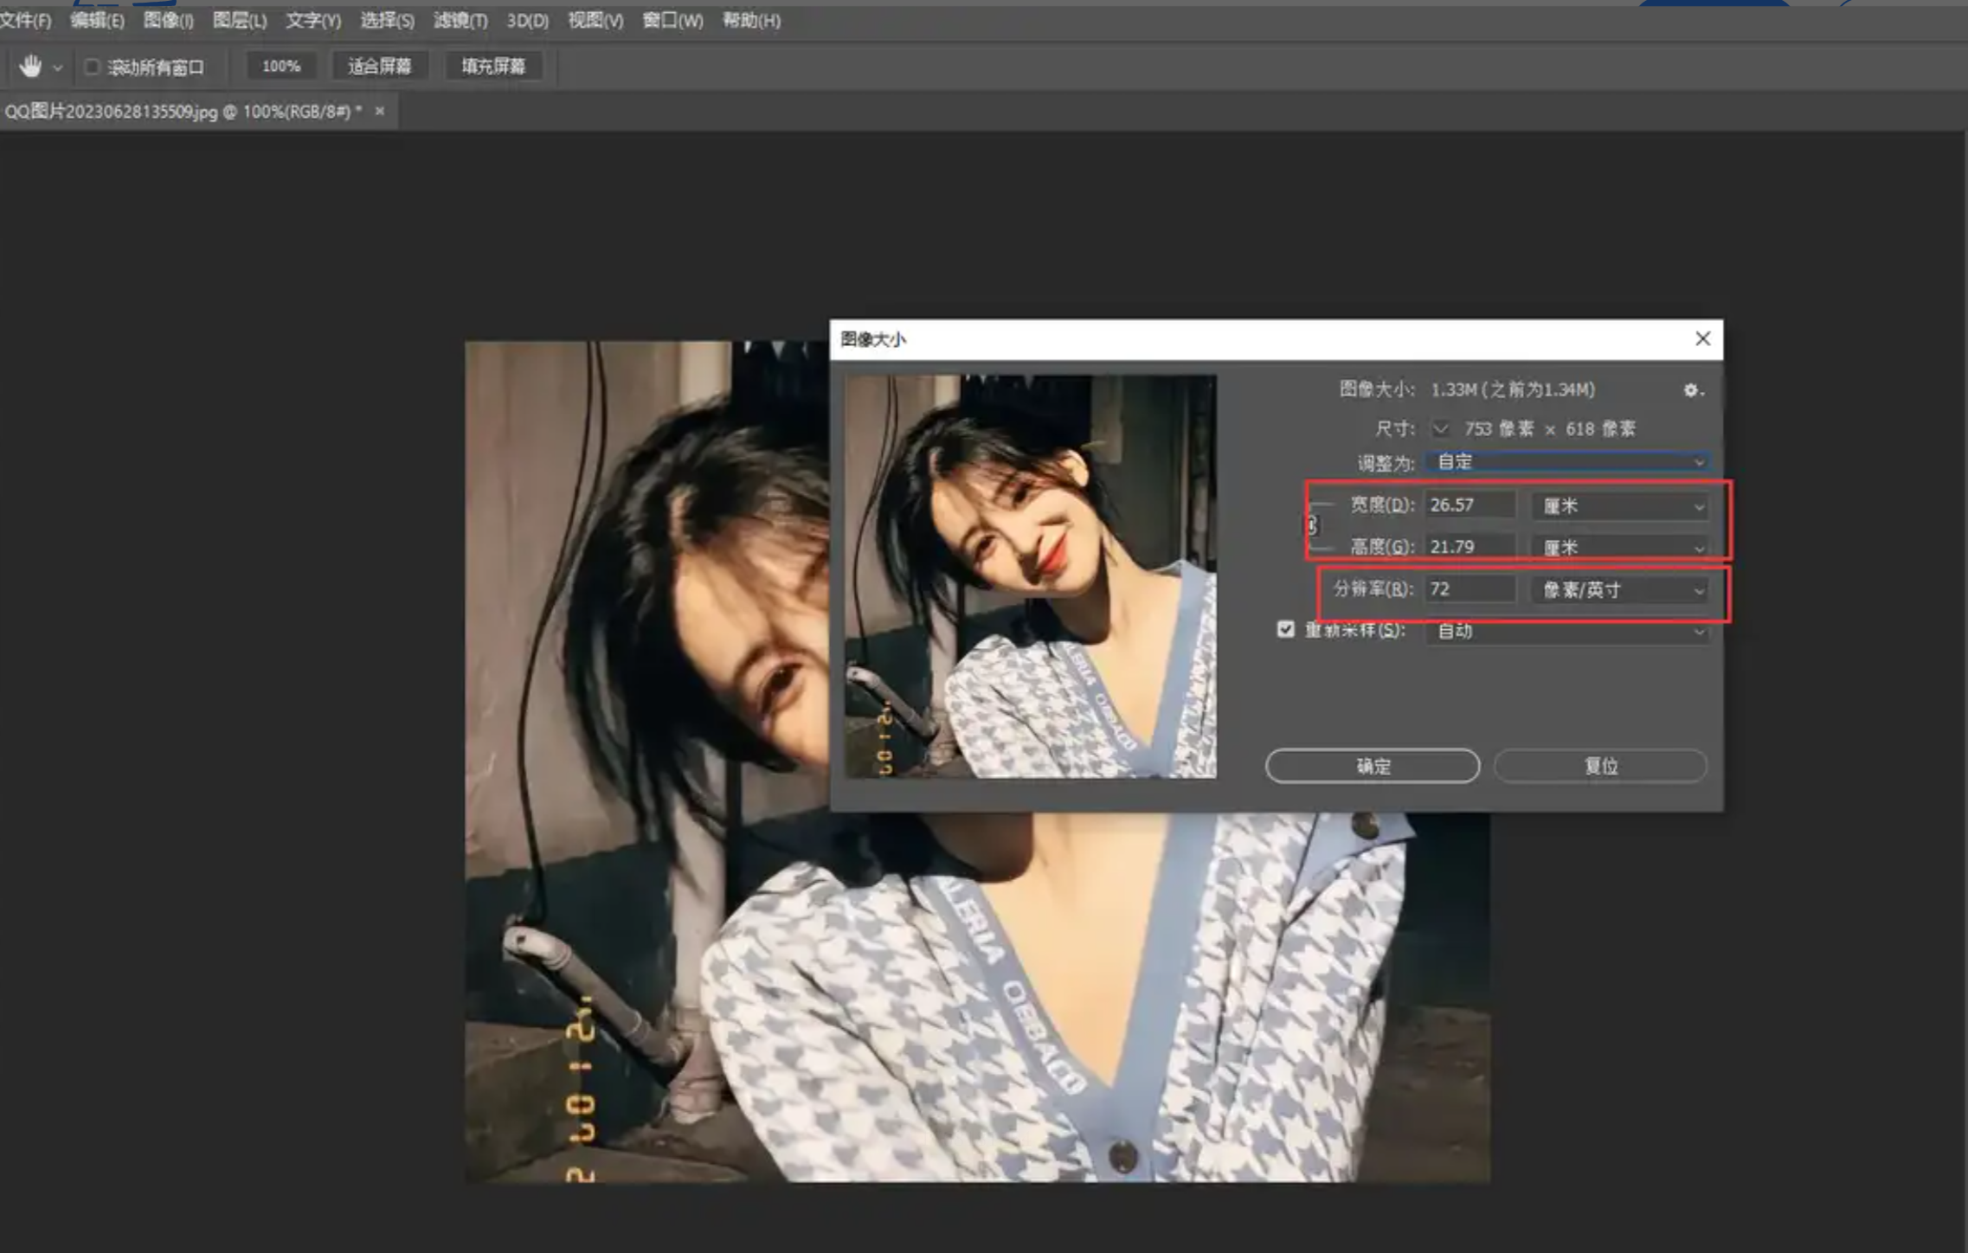Image resolution: width=1968 pixels, height=1253 pixels.
Task: Open the resample method 自动 dropdown
Action: 1567,631
